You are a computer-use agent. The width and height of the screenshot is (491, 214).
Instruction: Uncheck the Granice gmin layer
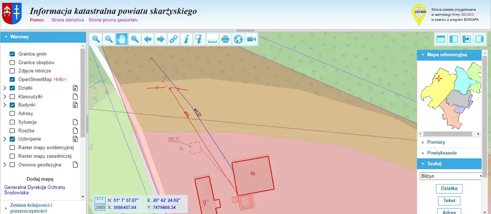tap(12, 54)
